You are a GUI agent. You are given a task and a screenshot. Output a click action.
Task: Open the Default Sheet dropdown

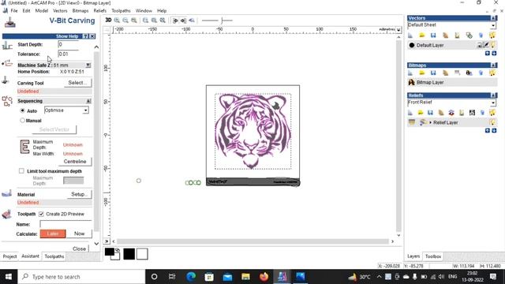click(493, 25)
